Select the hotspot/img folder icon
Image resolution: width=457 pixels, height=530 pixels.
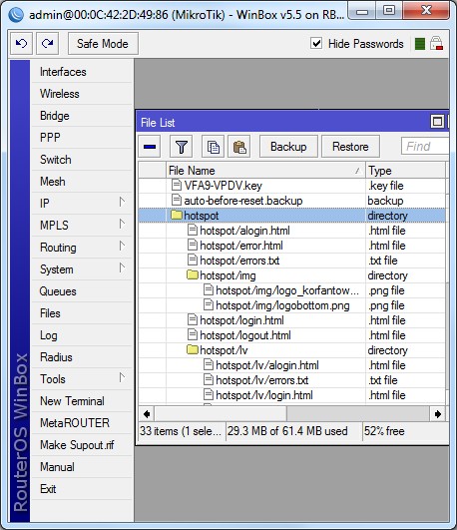tap(193, 275)
